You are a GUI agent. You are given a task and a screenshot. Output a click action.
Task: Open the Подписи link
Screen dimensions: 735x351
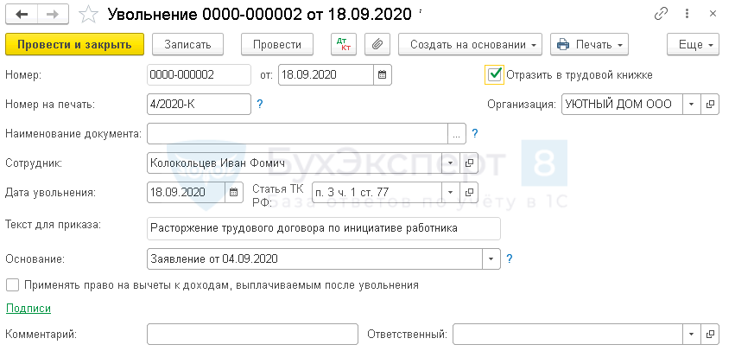[x=29, y=308]
